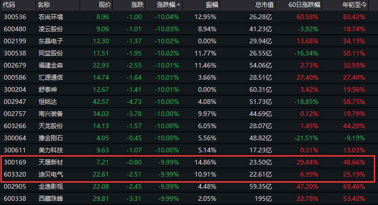Sort by 年初至今 column header
Viewport: 378px width, 205px height.
coord(355,5)
